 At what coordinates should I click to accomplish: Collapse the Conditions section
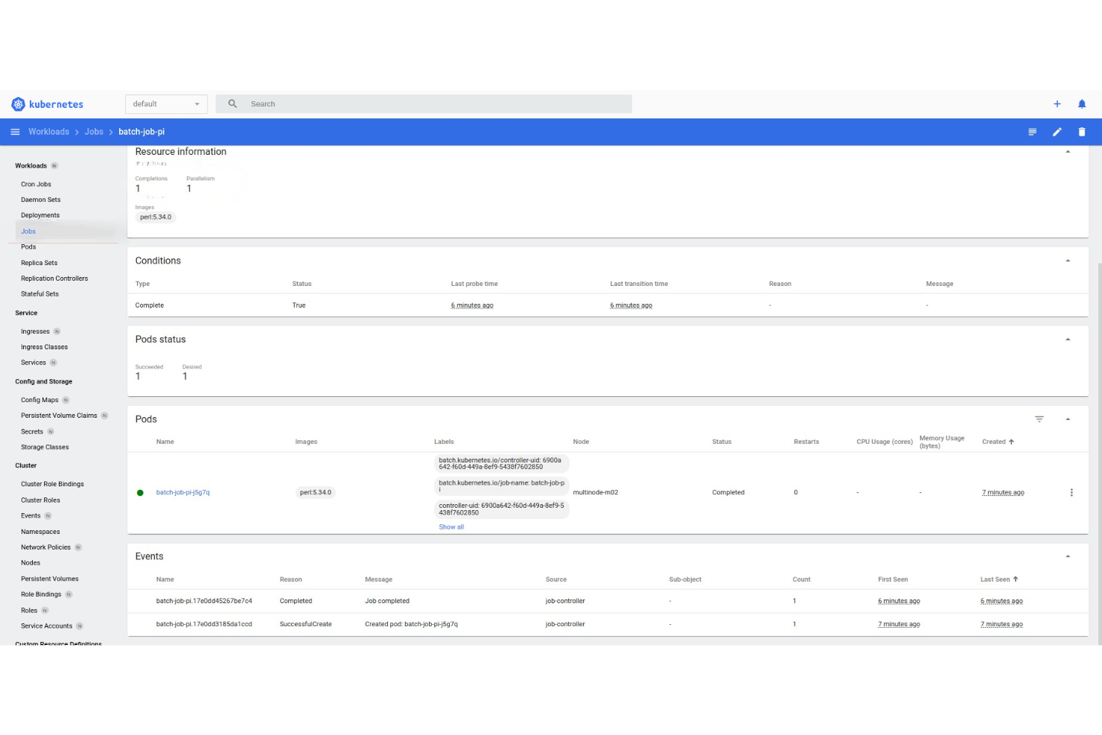tap(1068, 261)
